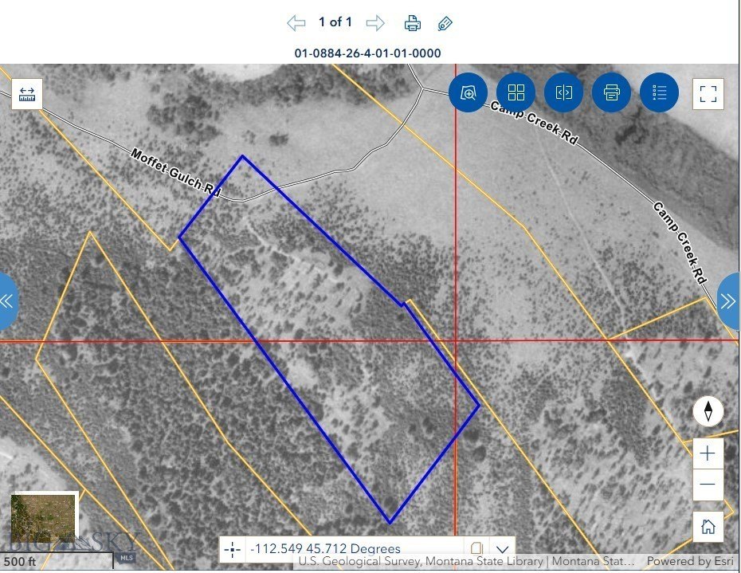Screen dimensions: 741x573
Task: Zoom out with the minus button
Action: [x=708, y=485]
